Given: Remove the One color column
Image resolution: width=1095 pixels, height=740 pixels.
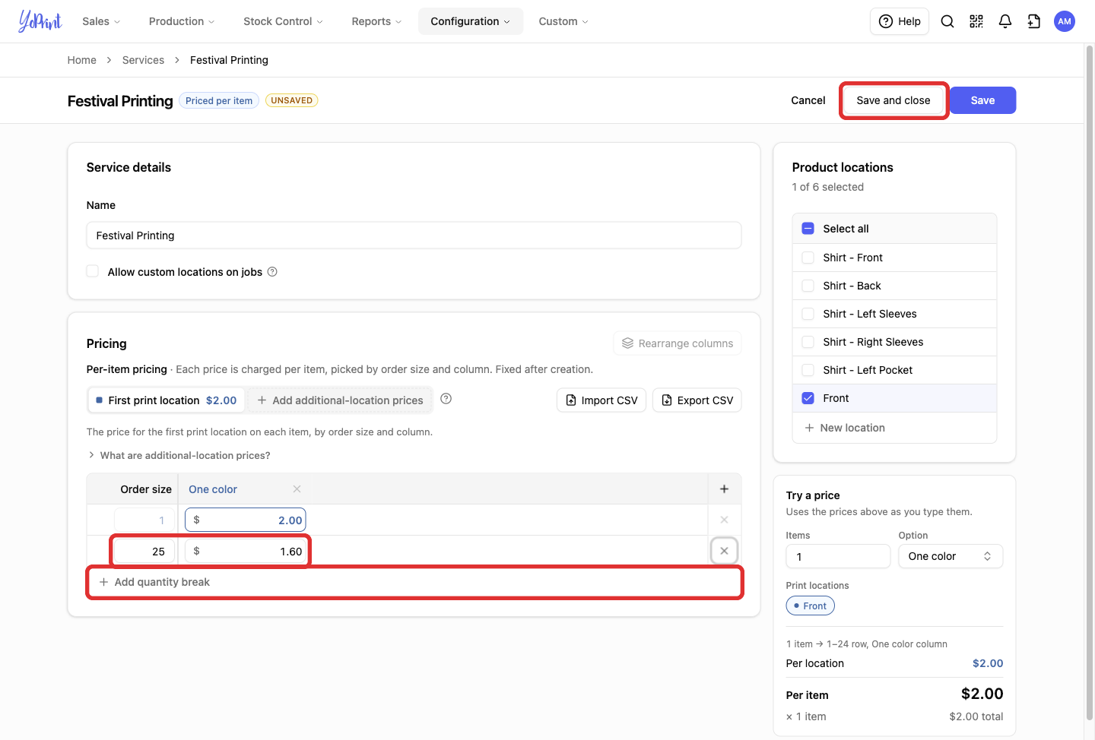Looking at the screenshot, I should (x=297, y=489).
